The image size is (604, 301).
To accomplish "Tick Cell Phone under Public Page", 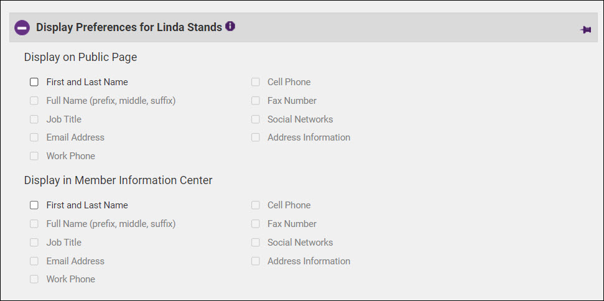I will point(256,82).
